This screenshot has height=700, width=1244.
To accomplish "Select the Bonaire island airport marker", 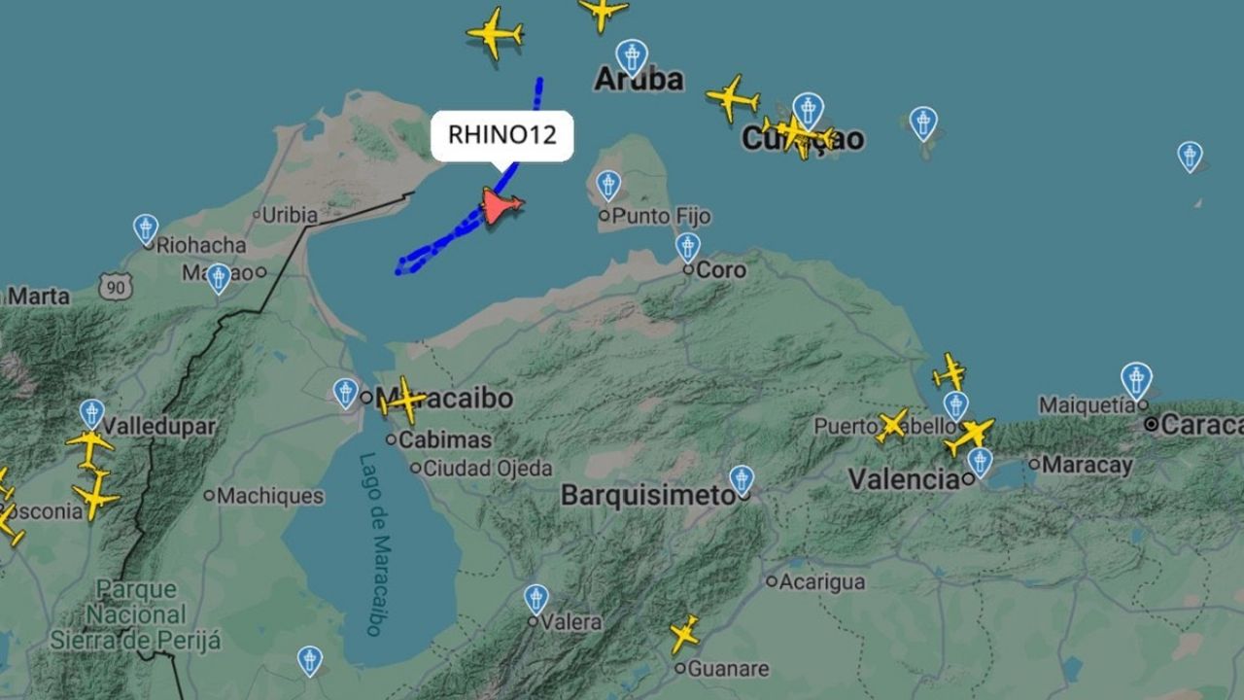I will pyautogui.click(x=923, y=123).
